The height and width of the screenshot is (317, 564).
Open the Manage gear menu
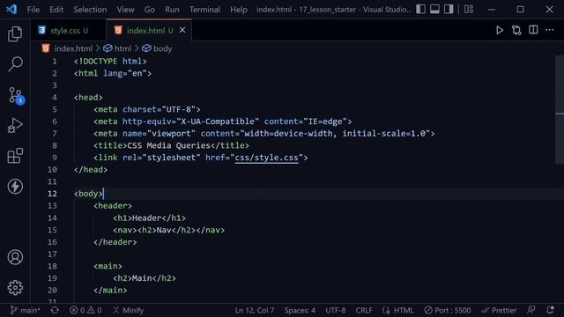[15, 288]
